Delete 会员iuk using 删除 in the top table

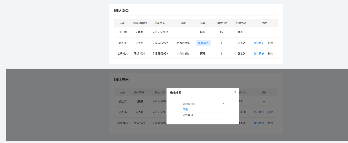tap(270, 43)
